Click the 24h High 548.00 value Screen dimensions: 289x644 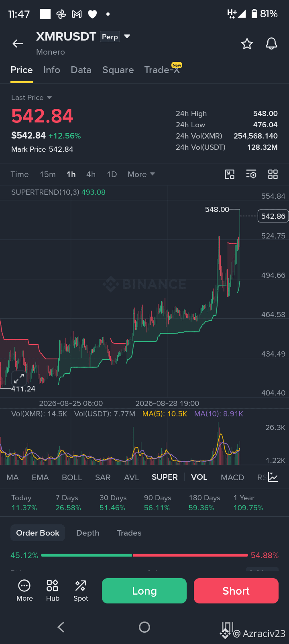(265, 114)
